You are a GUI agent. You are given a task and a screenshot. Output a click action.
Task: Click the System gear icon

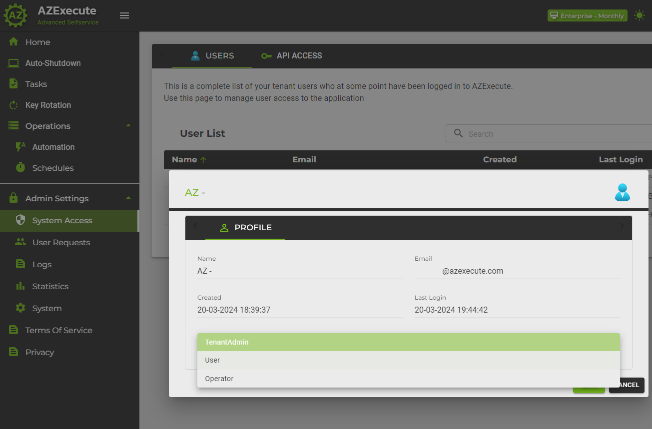coord(20,308)
